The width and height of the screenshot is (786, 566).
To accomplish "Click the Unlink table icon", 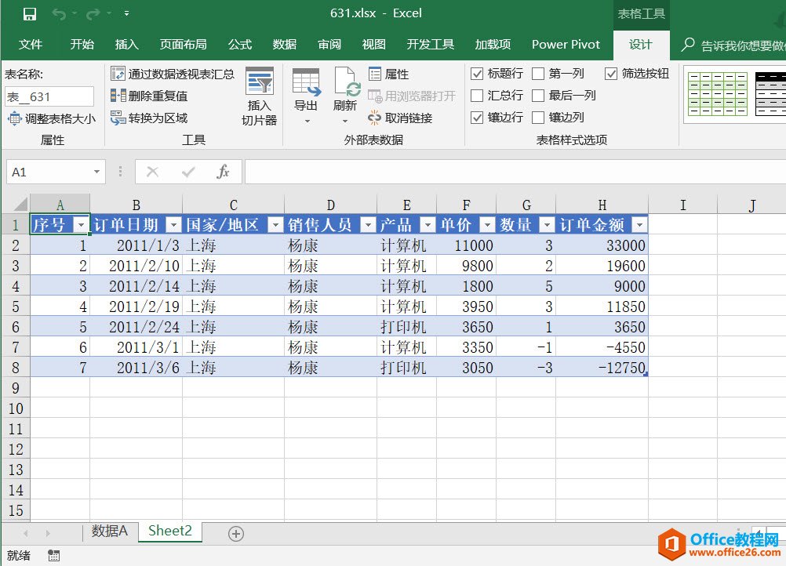I will (x=375, y=118).
